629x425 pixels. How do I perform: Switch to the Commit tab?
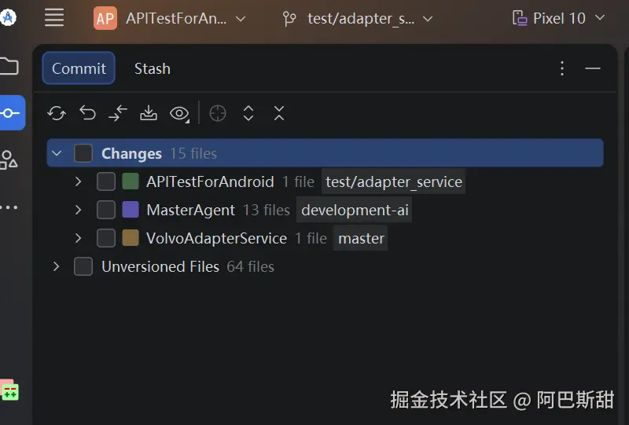(79, 68)
